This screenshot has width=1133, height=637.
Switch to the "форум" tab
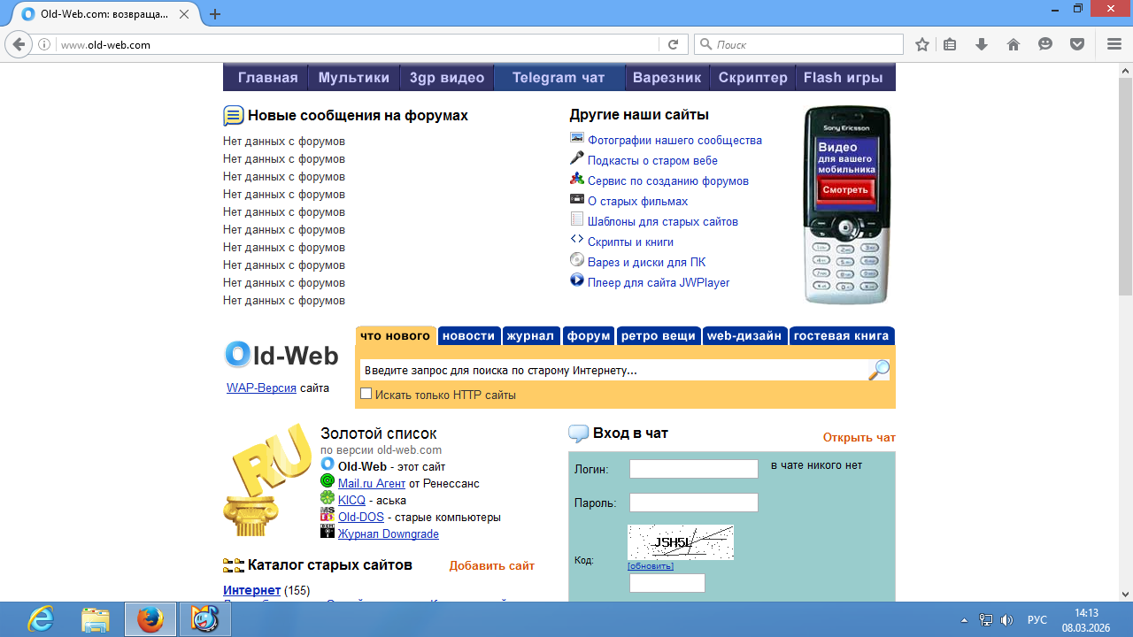click(589, 336)
